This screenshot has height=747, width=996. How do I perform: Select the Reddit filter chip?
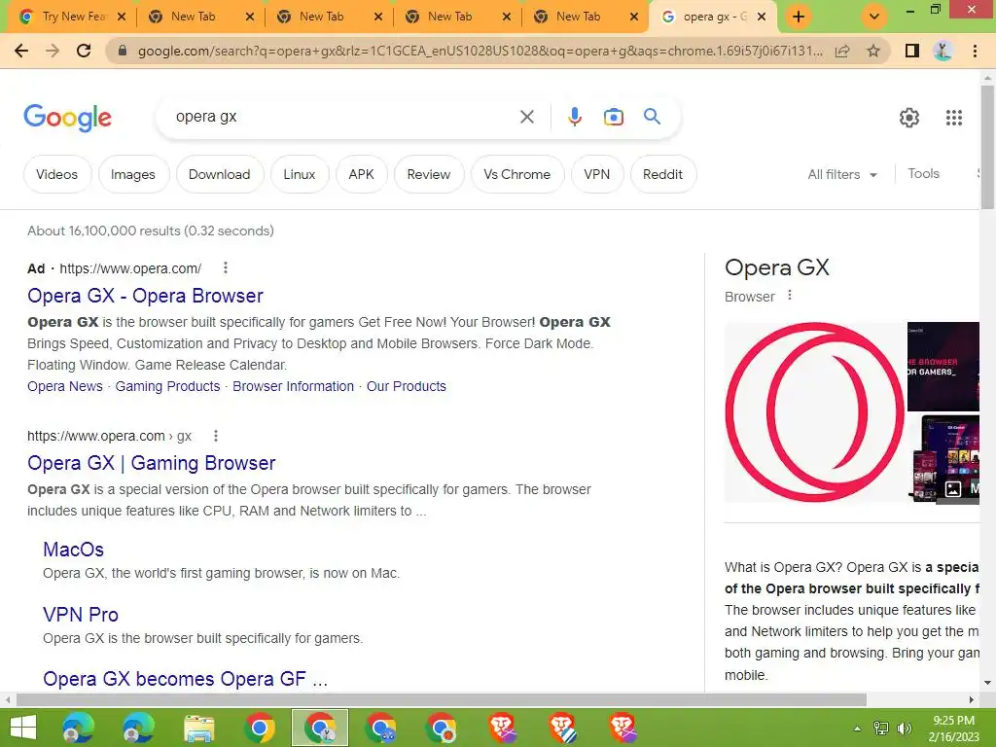pos(662,174)
